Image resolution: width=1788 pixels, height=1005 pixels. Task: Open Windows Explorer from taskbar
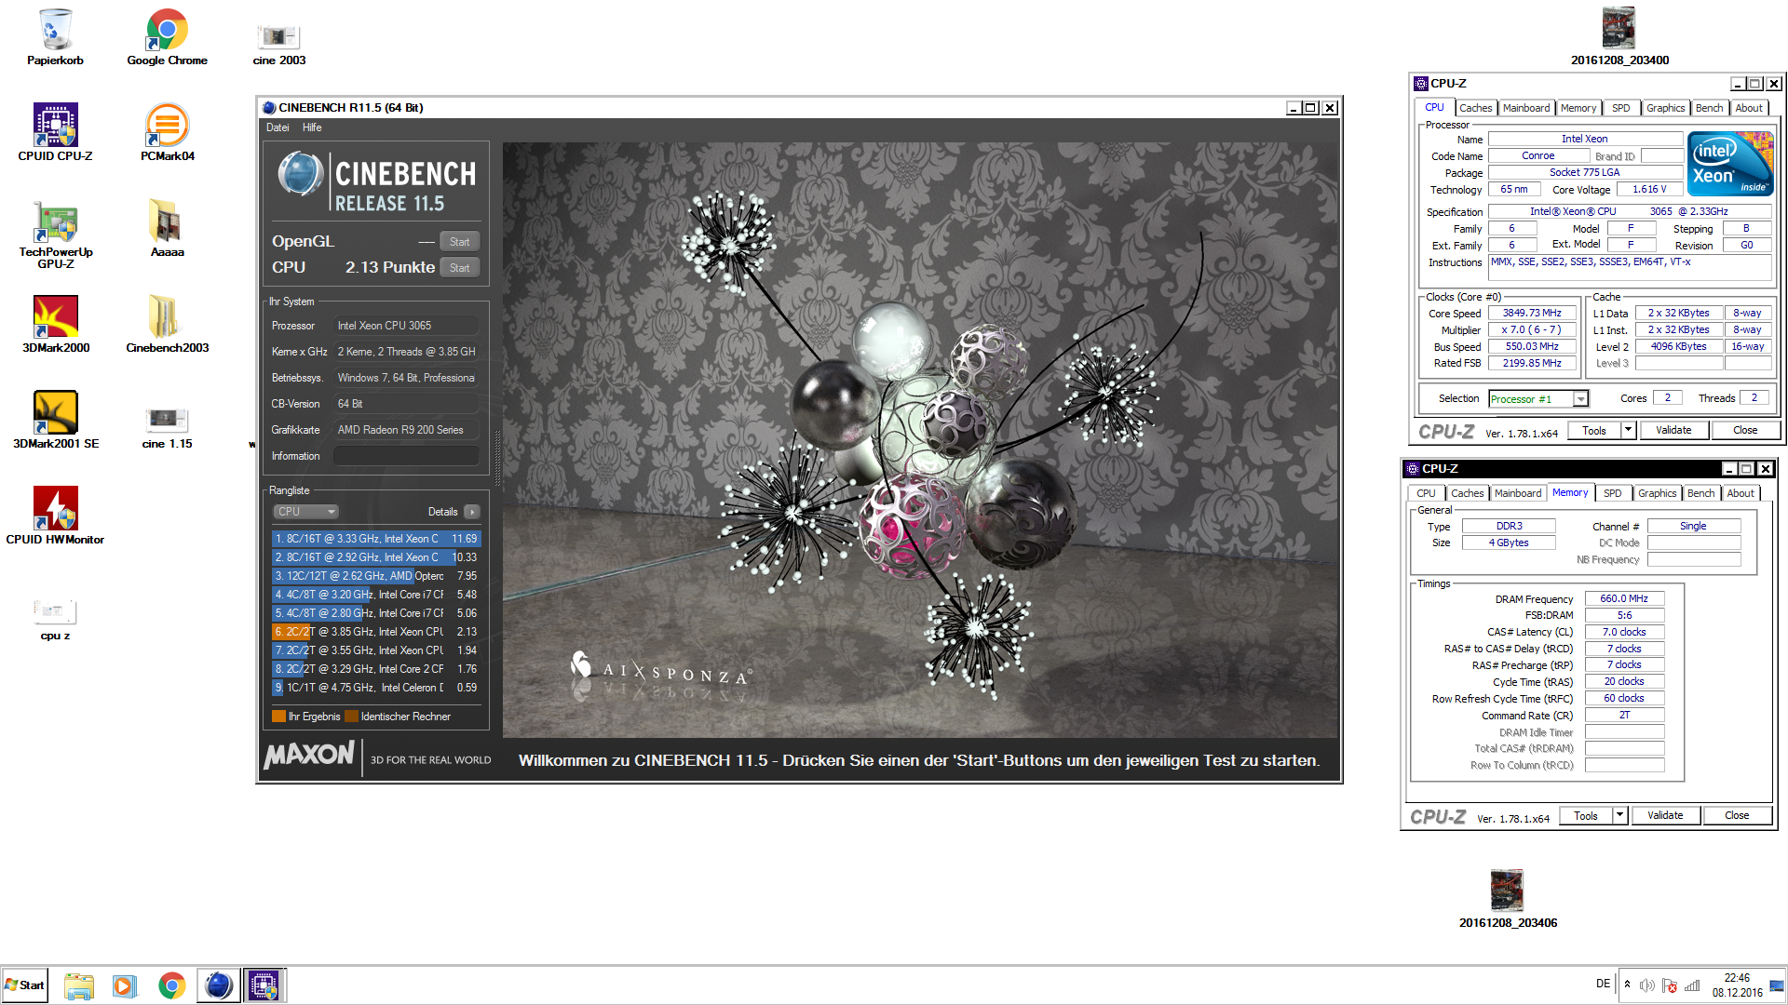point(79,985)
